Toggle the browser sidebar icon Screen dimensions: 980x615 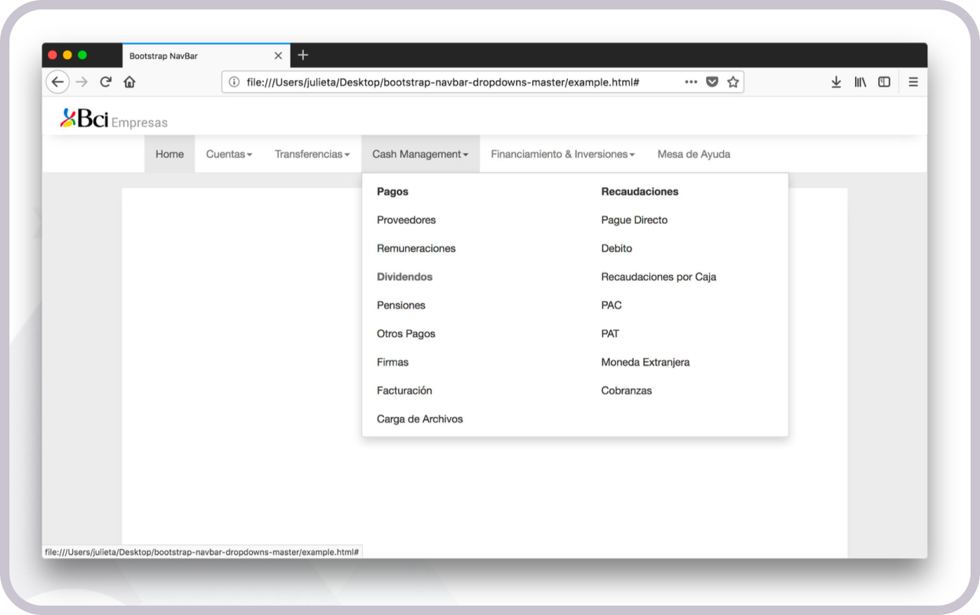[884, 82]
